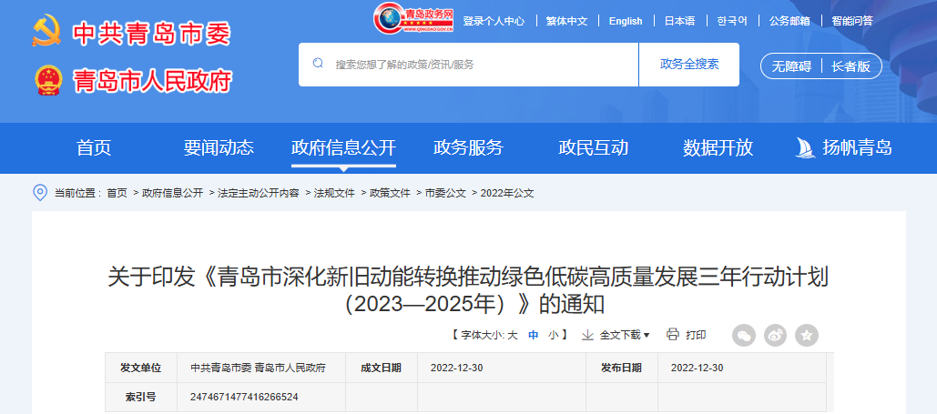Click the sailboat icon beside 扬帆青岛

tap(804, 147)
